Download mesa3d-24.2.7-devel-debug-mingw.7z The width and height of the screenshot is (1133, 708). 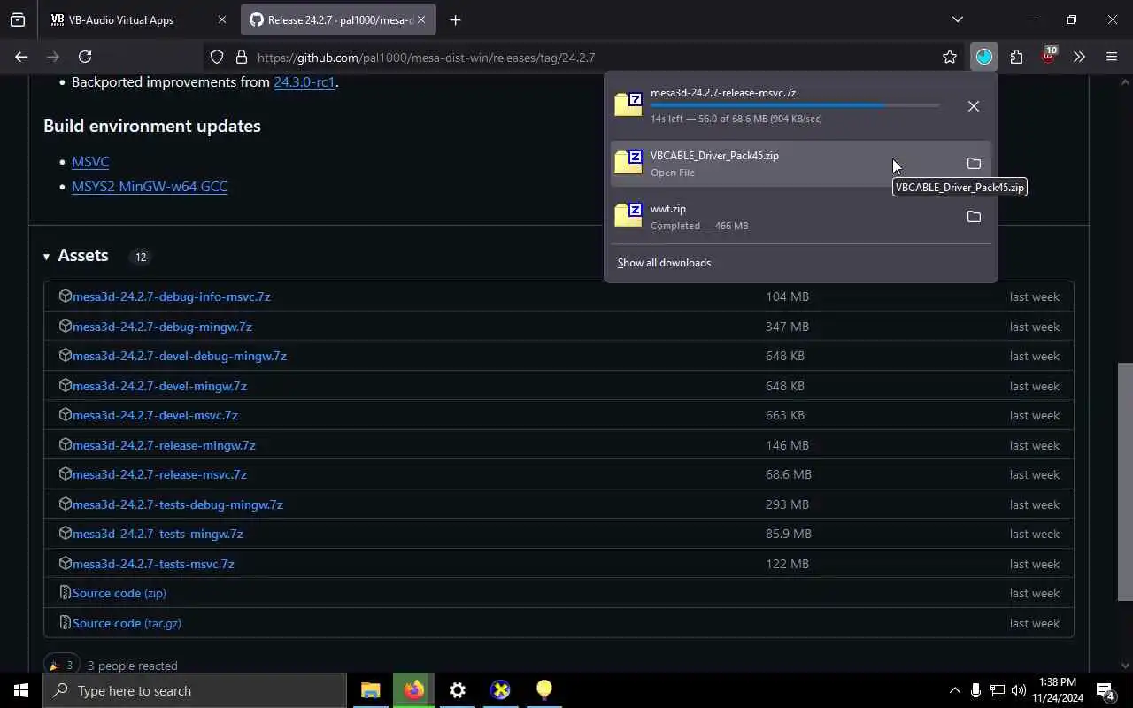(x=180, y=356)
